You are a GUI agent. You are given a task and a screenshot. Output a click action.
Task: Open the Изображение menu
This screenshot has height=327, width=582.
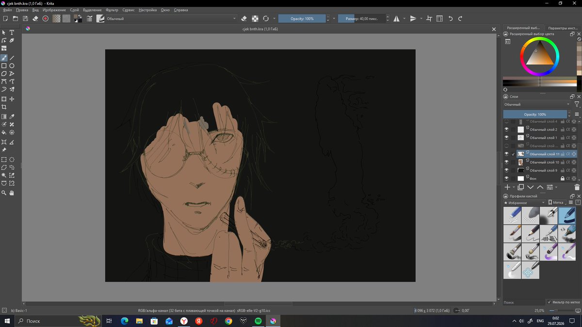54,10
